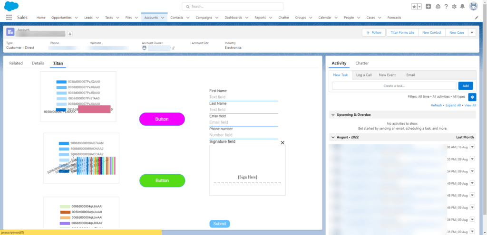Screen dimensions: 487x235
Task: Click the Salesforce cloud logo
Action: tap(11, 6)
